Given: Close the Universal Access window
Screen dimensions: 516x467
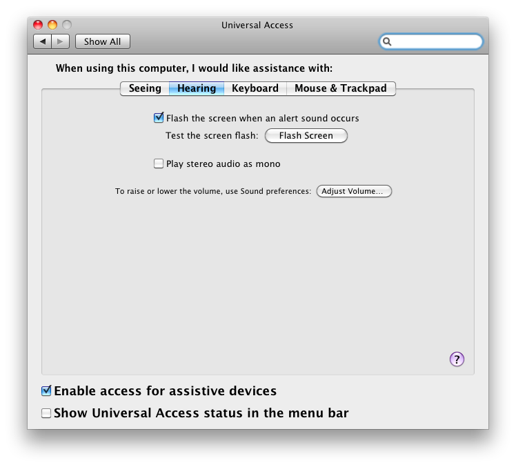Looking at the screenshot, I should click(x=38, y=25).
